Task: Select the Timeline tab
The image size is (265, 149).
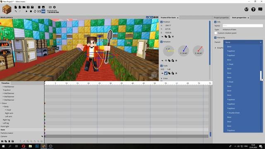Action: tap(5, 83)
